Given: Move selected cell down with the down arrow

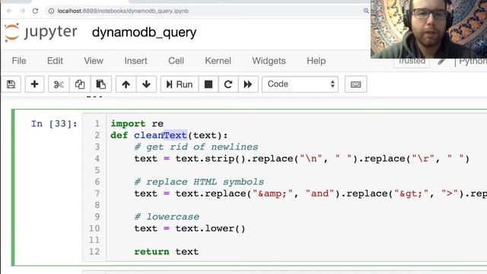Looking at the screenshot, I should coord(146,84).
